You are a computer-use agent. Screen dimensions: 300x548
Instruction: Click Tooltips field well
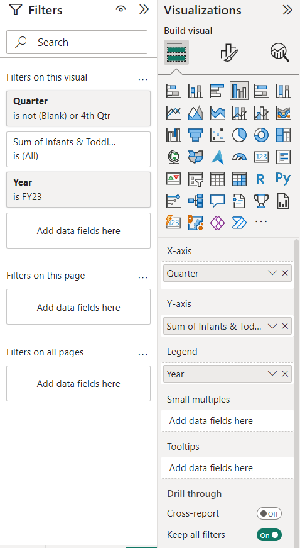[227, 468]
